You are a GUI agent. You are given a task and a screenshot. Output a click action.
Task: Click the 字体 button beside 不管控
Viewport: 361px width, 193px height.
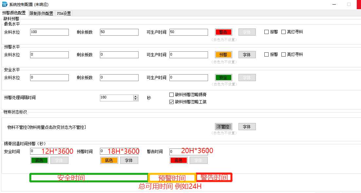tap(247, 127)
